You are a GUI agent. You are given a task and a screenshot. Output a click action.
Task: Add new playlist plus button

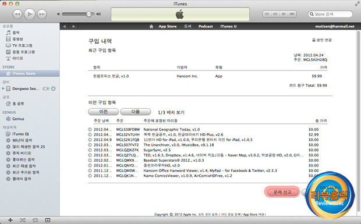pos(10,220)
